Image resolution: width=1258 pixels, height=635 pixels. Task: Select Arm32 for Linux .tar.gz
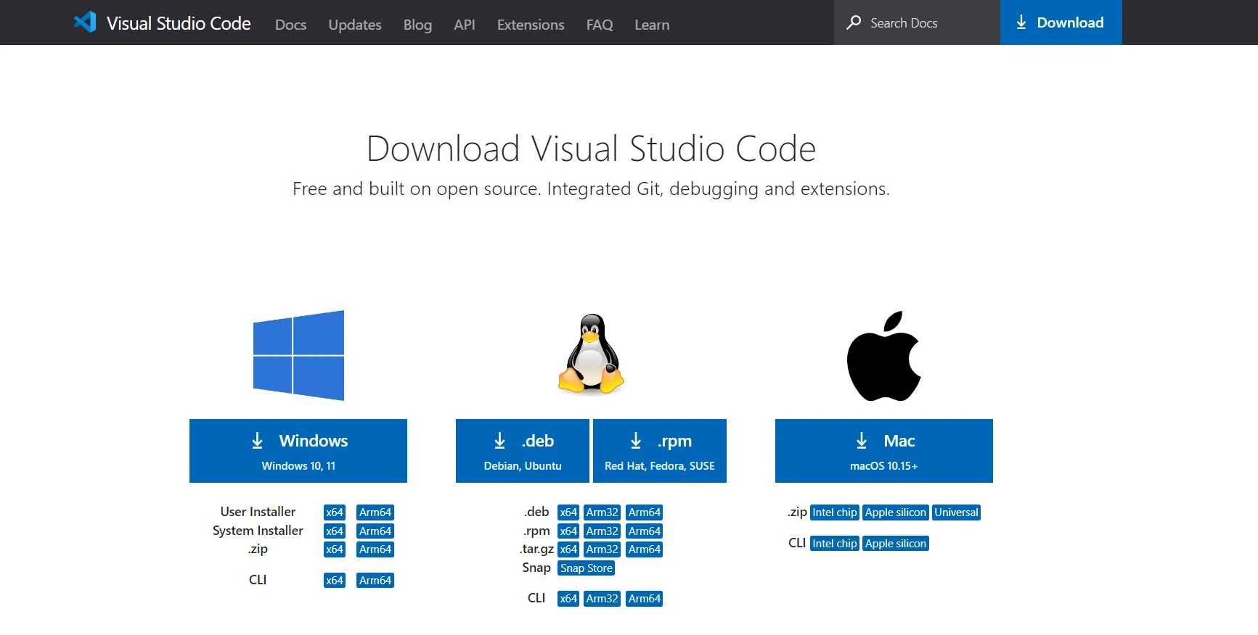pos(603,549)
